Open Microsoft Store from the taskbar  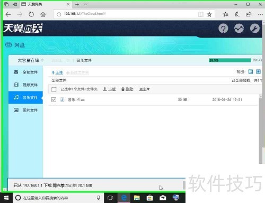point(149,198)
